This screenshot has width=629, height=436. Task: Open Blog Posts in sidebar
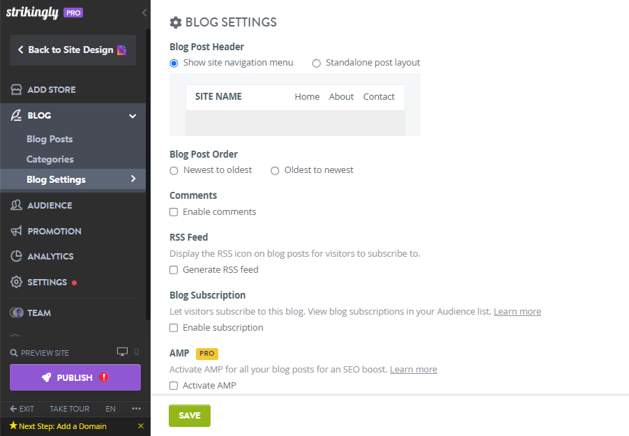pyautogui.click(x=50, y=140)
